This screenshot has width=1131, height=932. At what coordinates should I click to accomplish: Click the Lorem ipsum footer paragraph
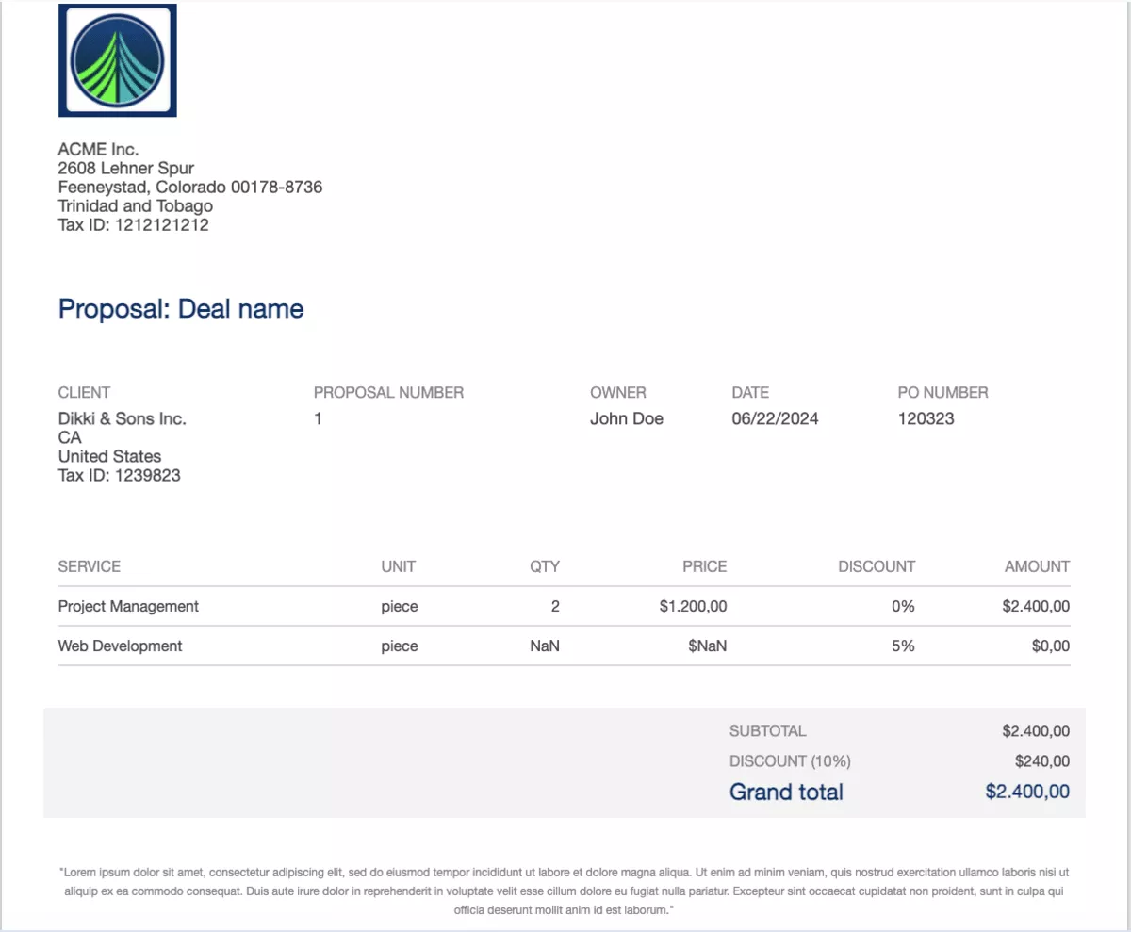(564, 891)
